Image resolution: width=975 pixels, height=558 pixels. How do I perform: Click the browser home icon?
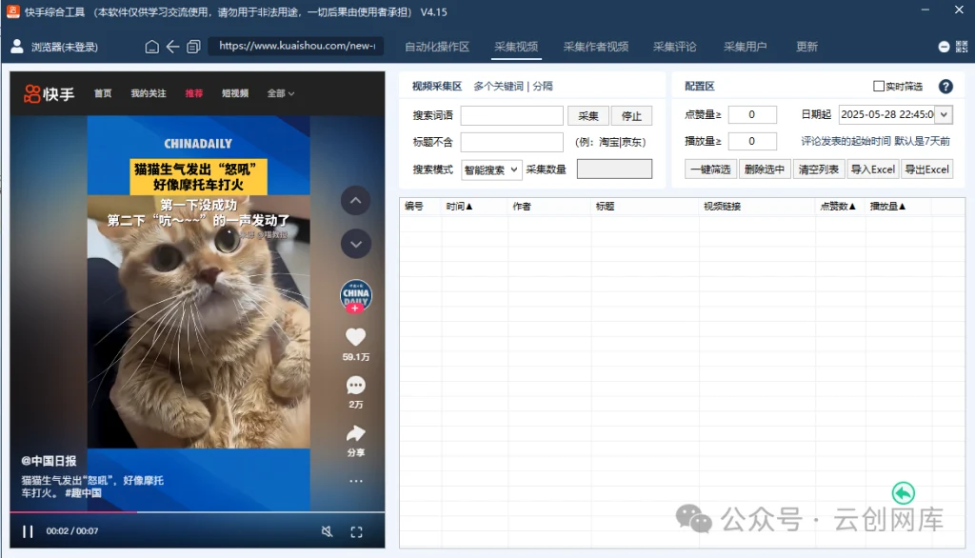coord(151,47)
